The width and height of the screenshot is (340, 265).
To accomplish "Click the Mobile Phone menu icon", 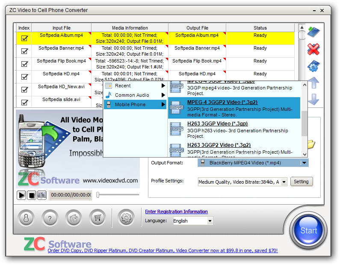I will [x=109, y=104].
